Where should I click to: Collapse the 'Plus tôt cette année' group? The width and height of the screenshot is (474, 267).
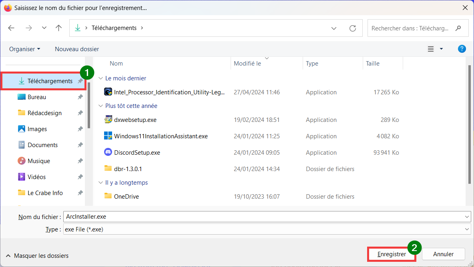click(100, 106)
